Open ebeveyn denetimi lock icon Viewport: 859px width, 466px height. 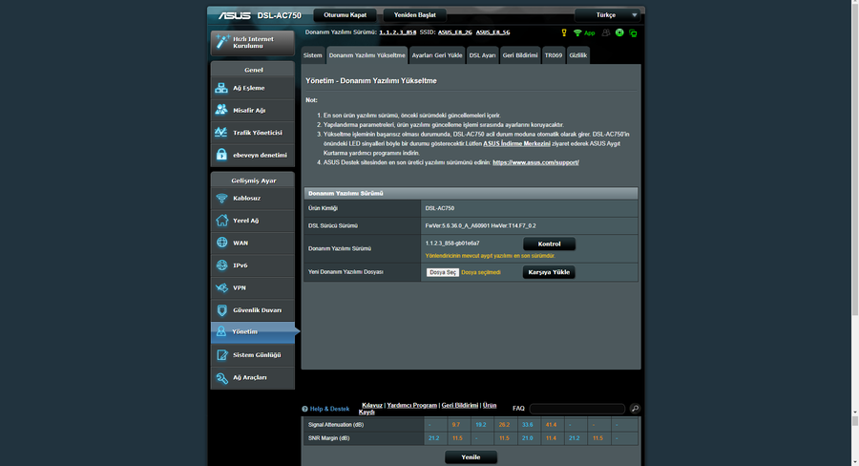point(221,155)
